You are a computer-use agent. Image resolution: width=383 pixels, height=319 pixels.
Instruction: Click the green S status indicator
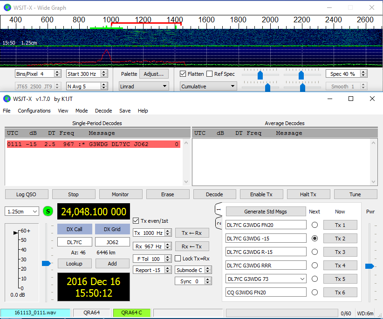coord(48,212)
